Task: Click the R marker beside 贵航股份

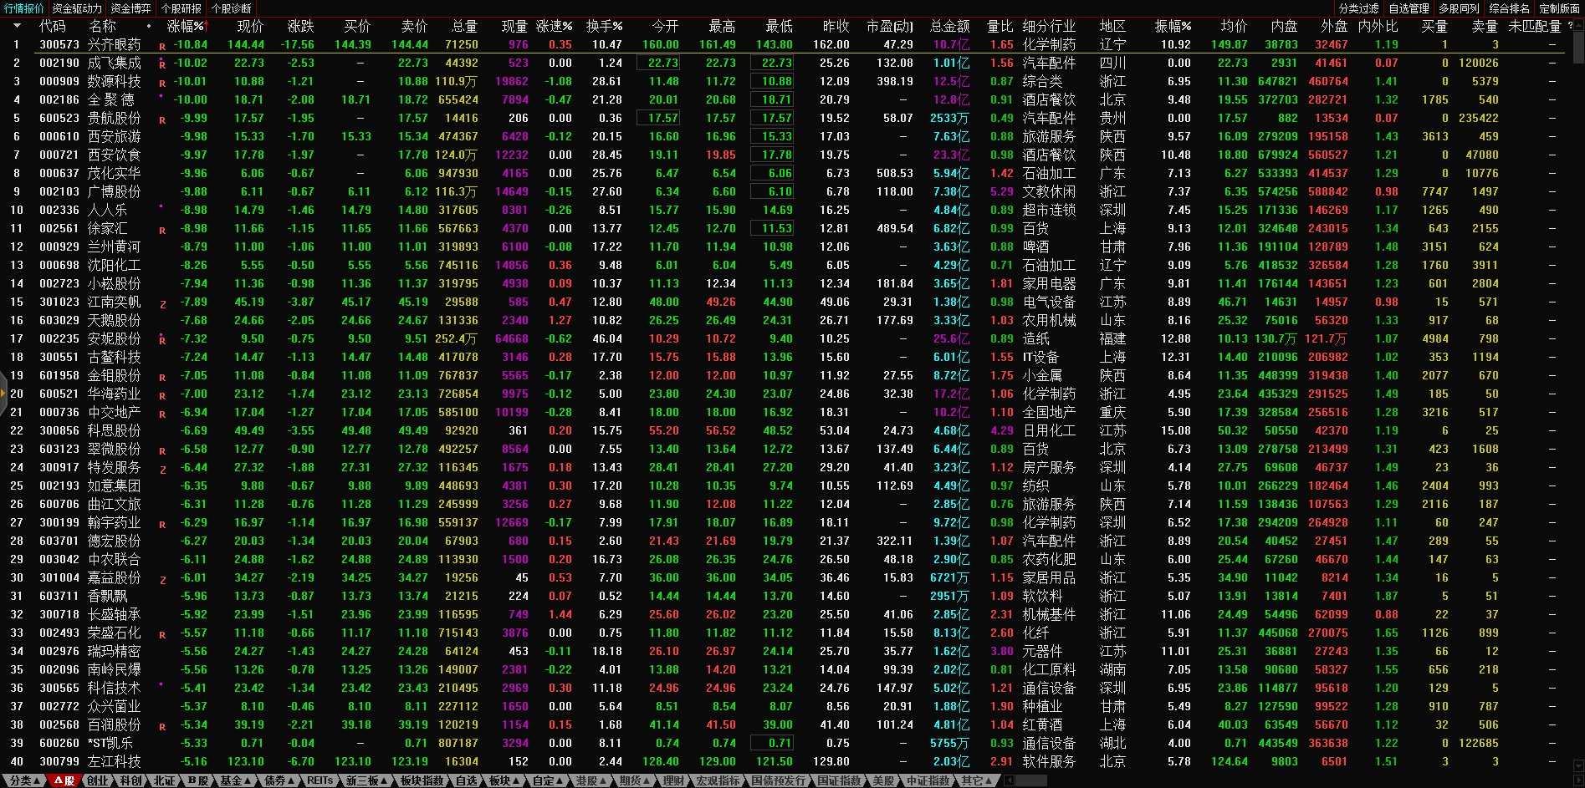Action: (x=162, y=120)
